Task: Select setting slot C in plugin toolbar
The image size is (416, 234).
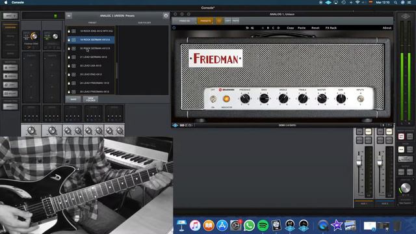Action: 273,28
